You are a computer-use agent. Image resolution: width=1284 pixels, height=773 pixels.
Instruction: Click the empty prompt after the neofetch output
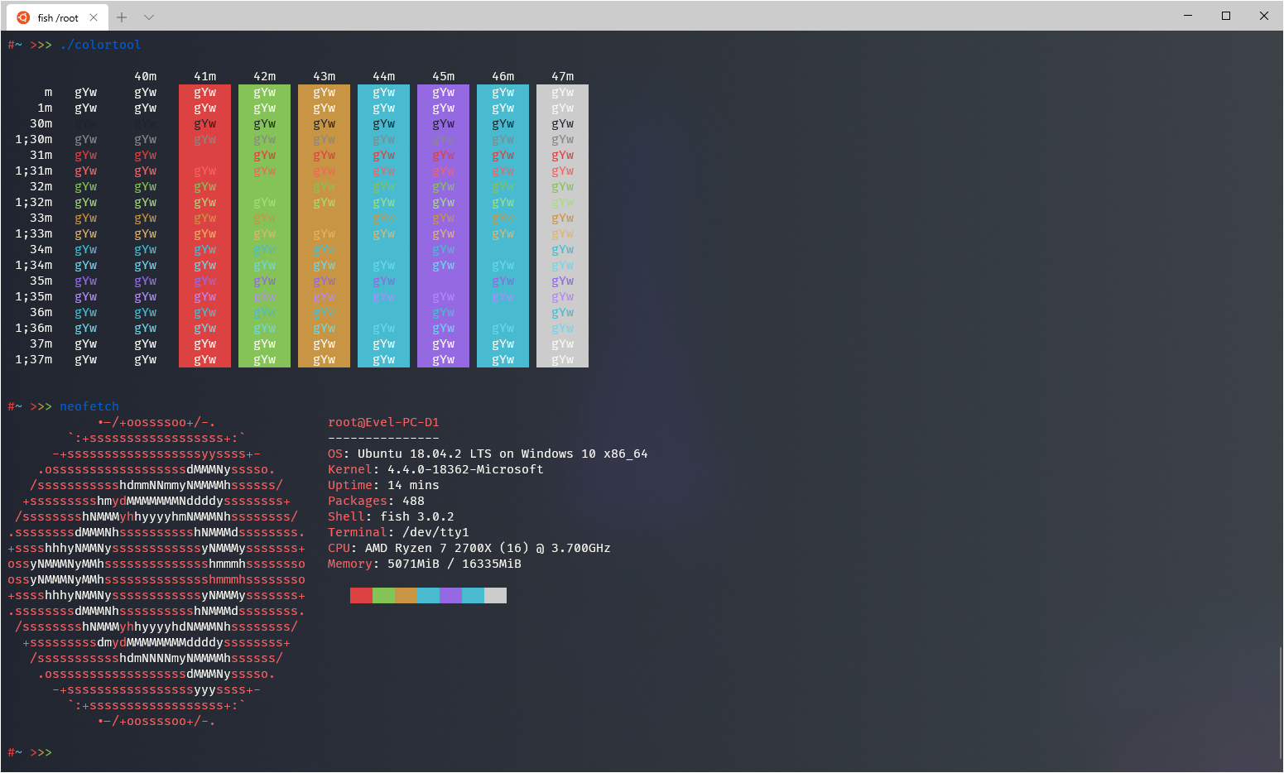point(30,752)
